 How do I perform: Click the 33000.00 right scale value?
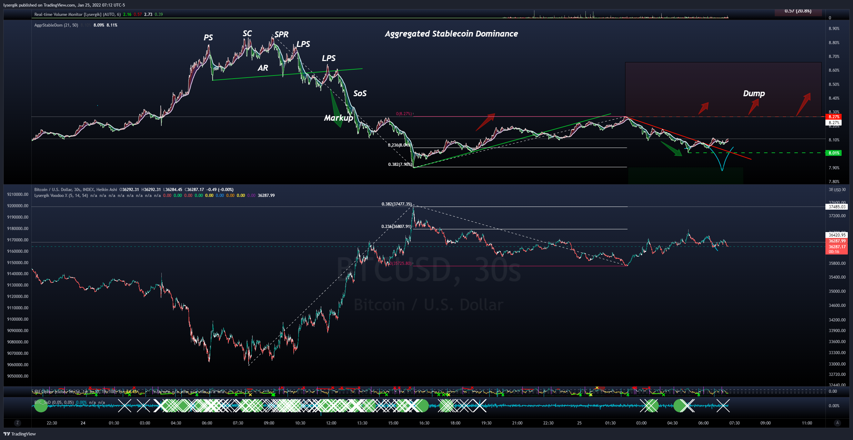tap(837, 364)
